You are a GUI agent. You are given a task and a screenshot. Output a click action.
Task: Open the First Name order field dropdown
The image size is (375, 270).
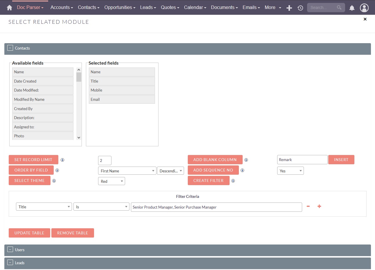tap(127, 171)
